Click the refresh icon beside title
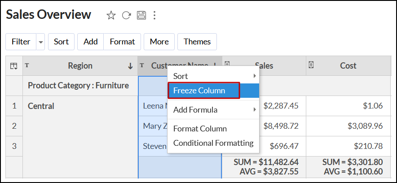Image resolution: width=397 pixels, height=183 pixels. pyautogui.click(x=126, y=16)
